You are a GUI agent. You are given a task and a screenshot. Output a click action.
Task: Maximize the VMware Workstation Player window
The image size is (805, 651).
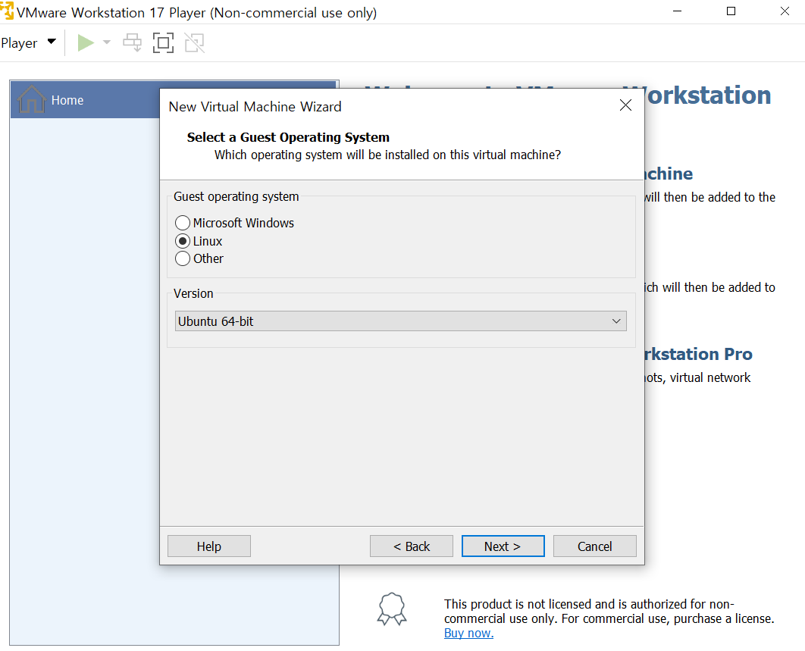(731, 11)
